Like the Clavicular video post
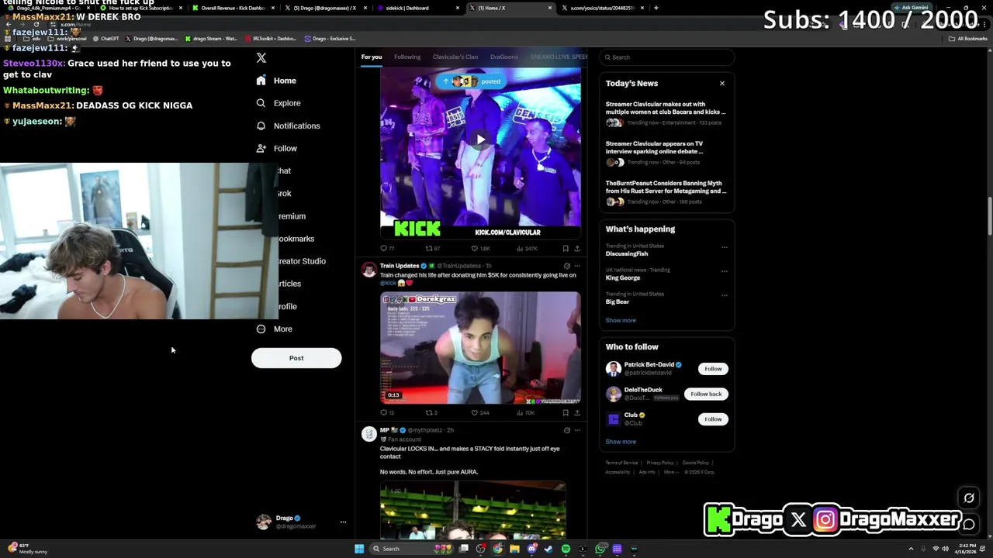 [481, 248]
